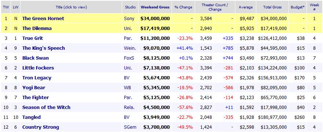
Task: View Season of the Witch page
Action: point(46,107)
